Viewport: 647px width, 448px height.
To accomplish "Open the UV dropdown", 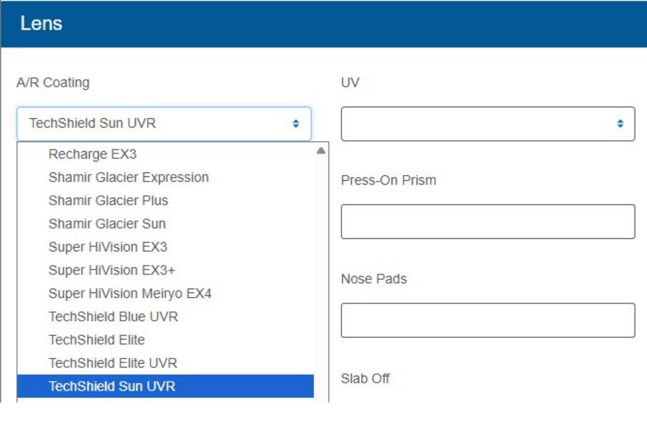I will (x=487, y=124).
